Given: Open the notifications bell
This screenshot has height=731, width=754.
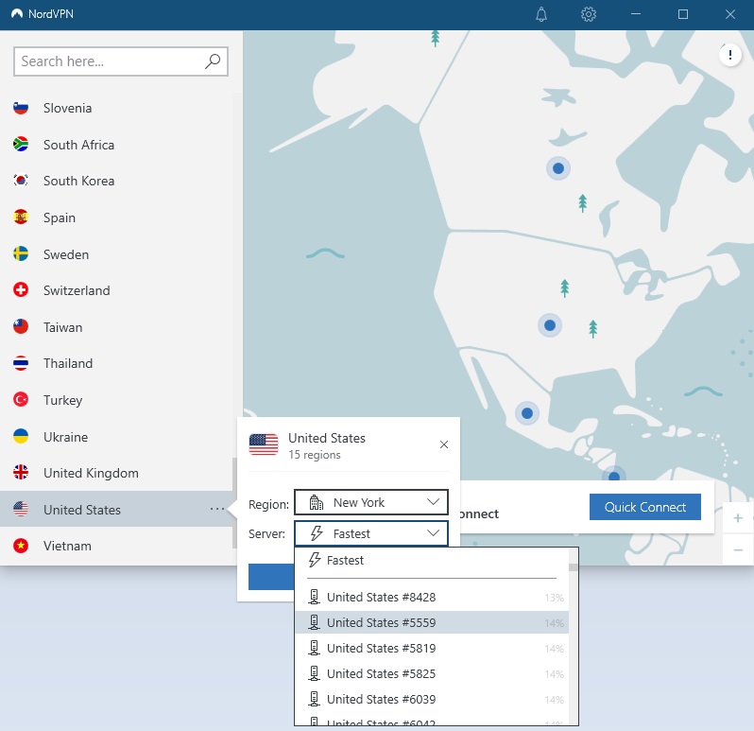Looking at the screenshot, I should point(541,14).
